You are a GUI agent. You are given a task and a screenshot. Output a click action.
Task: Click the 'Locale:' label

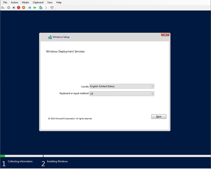click(x=85, y=86)
